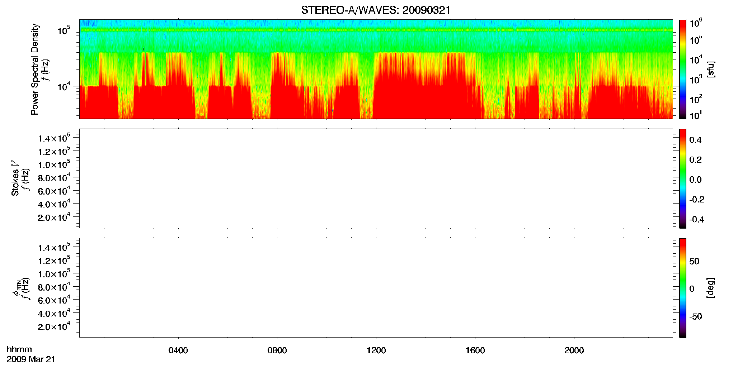
Task: Click the 1200 time tick label
Action: pos(376,350)
